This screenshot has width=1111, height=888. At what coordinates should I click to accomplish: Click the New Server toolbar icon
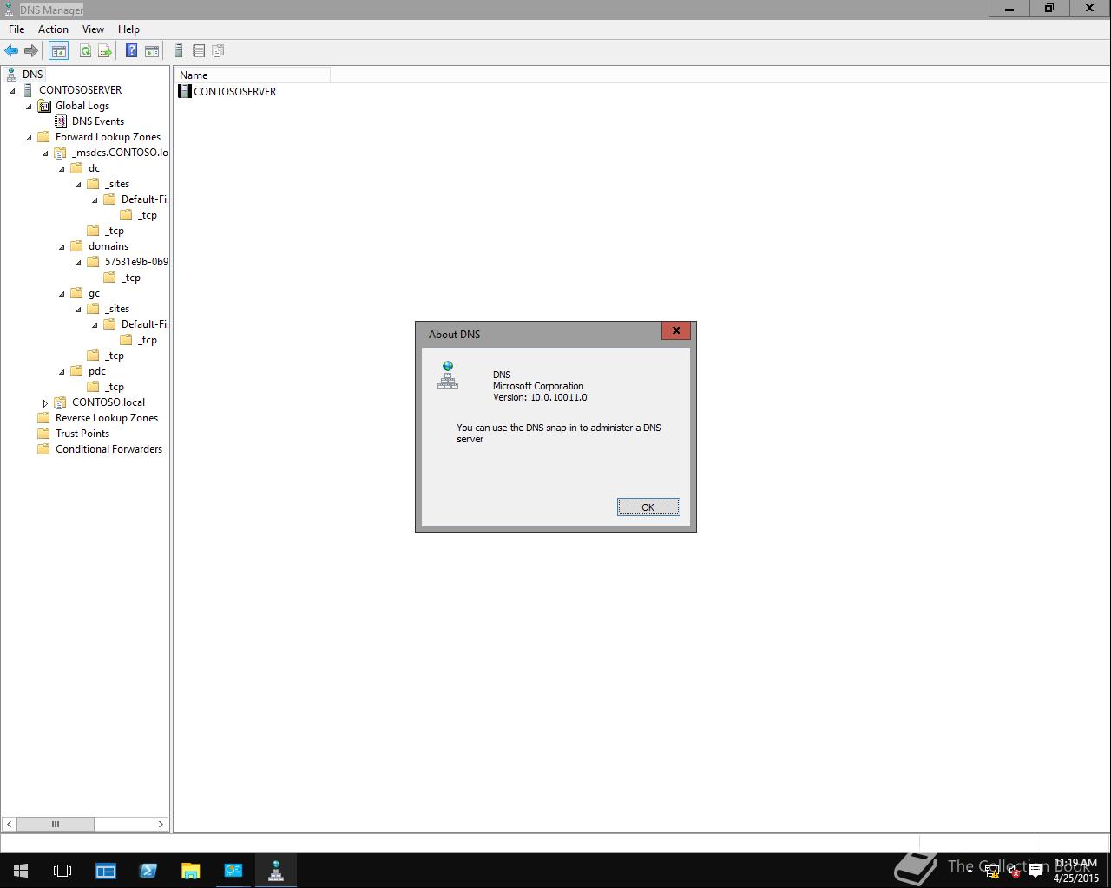(179, 51)
